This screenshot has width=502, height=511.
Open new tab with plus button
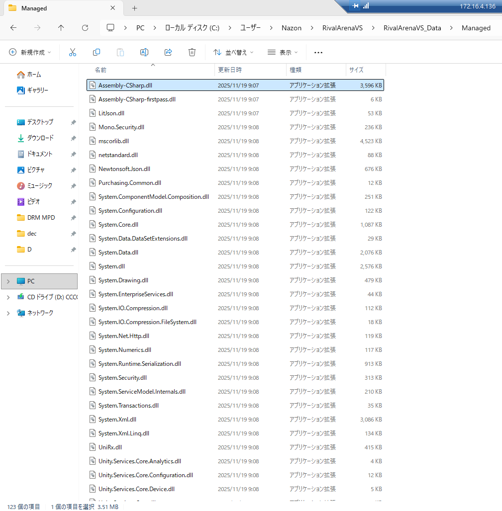pyautogui.click(x=134, y=8)
